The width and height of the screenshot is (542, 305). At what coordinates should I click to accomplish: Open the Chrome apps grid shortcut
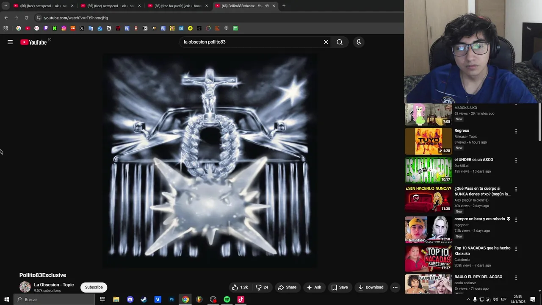click(6, 28)
